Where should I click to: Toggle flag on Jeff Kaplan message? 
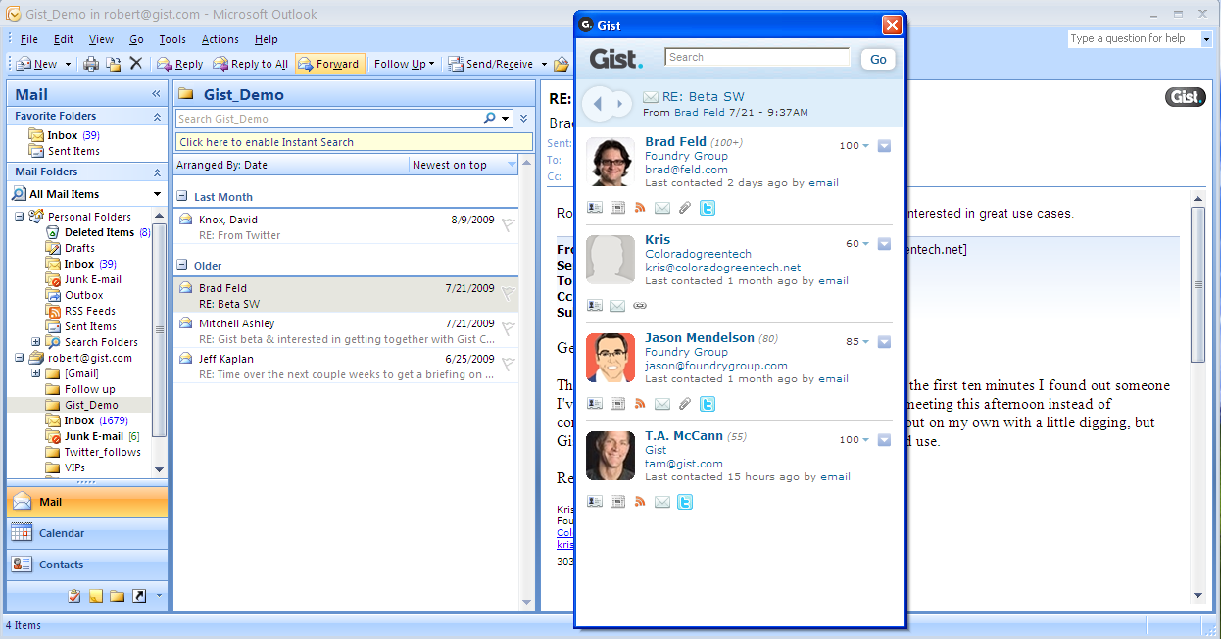click(508, 364)
